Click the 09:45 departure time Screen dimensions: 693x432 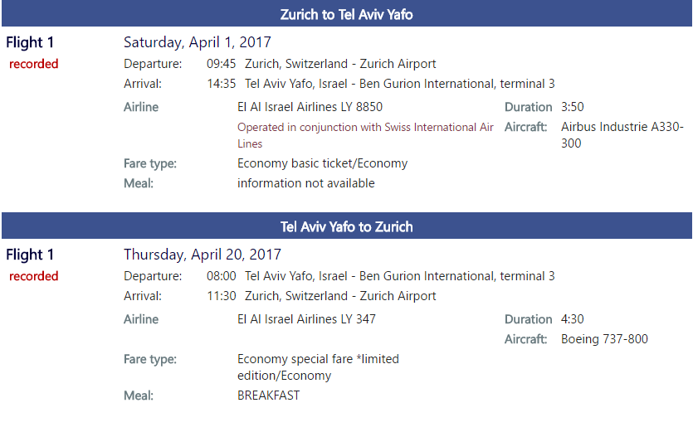pos(222,64)
